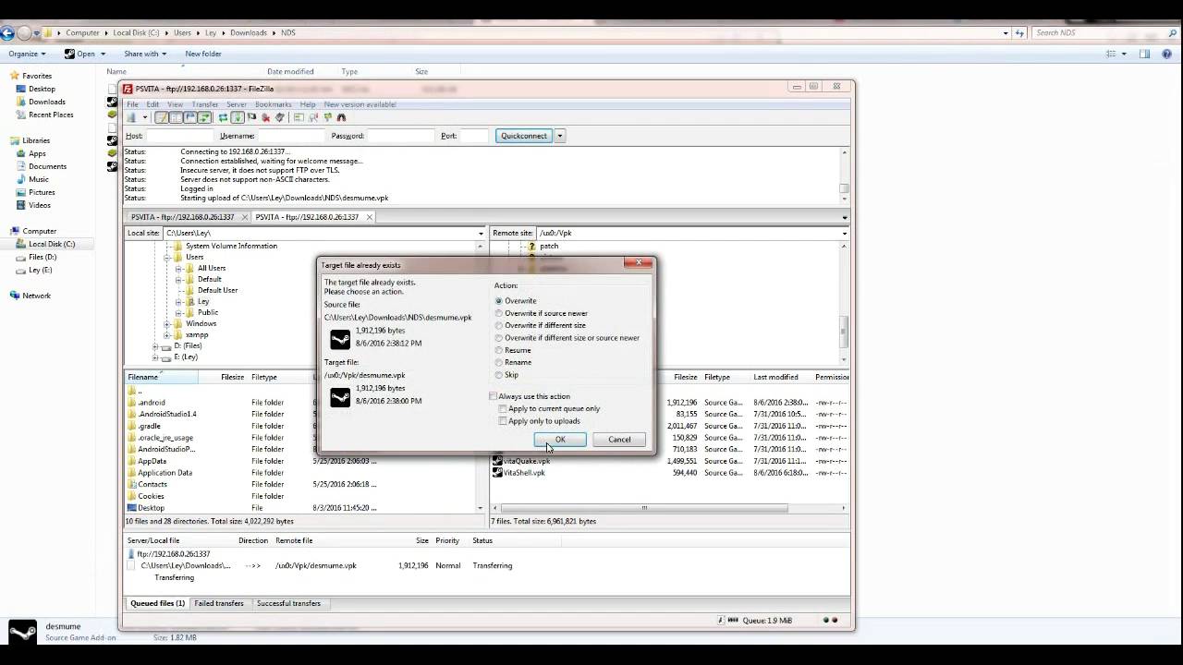The image size is (1183, 665).
Task: Click Cancel in the file exists dialog
Action: tap(619, 440)
